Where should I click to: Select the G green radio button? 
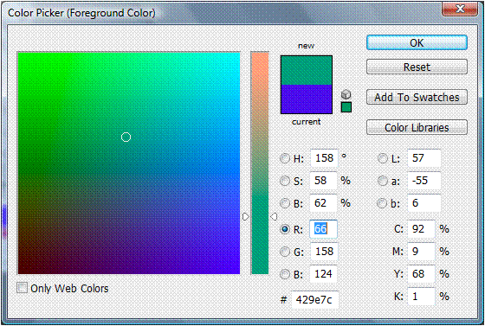pyautogui.click(x=285, y=252)
